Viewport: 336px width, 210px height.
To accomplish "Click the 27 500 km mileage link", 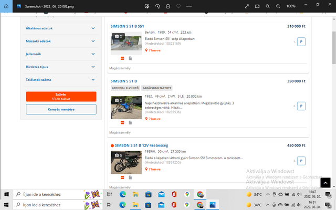I will pos(178,151).
